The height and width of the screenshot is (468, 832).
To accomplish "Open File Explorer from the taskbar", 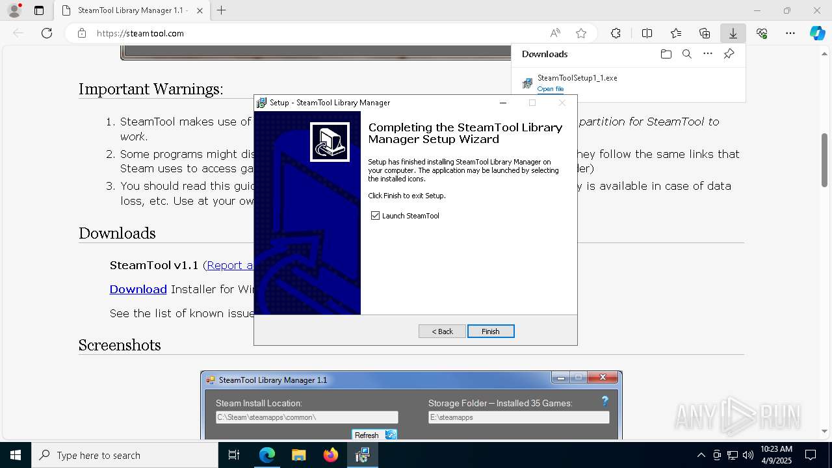I will point(298,455).
